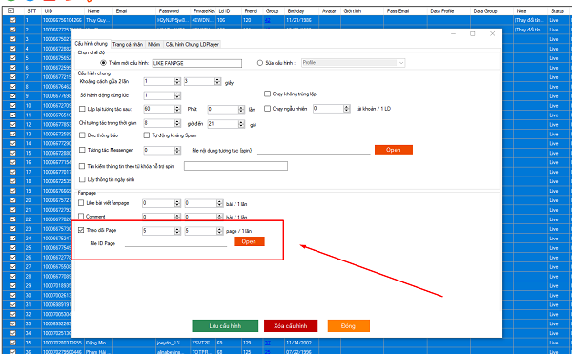Tick Tìm kiếm thông tin theo từ khóa checkbox

(x=82, y=166)
